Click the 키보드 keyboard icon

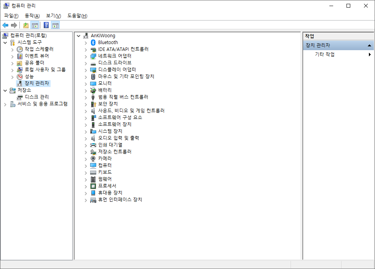(x=93, y=172)
